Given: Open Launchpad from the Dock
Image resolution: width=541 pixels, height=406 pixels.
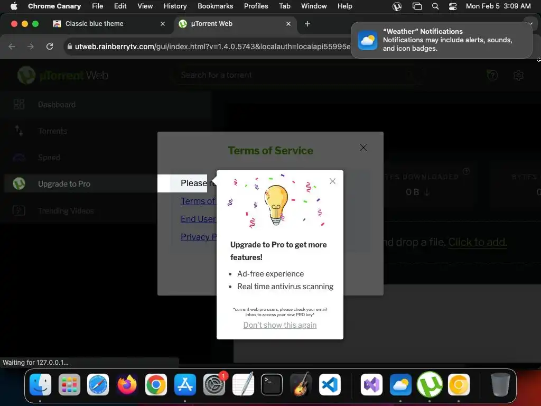Looking at the screenshot, I should 69,385.
